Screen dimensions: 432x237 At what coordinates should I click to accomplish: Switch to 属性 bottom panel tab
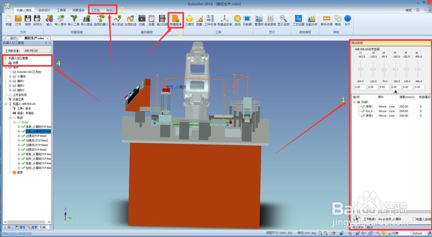[x=21, y=228]
